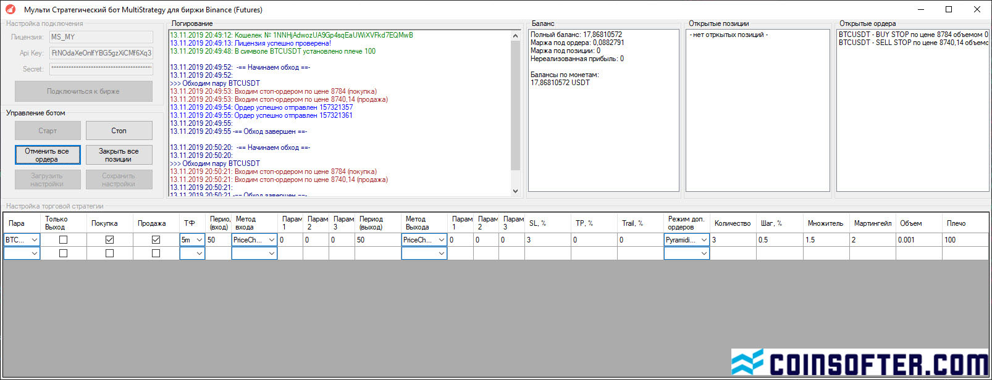
Task: Click log line 'Ордер успешно отправлен 157321357'
Action: (x=261, y=107)
